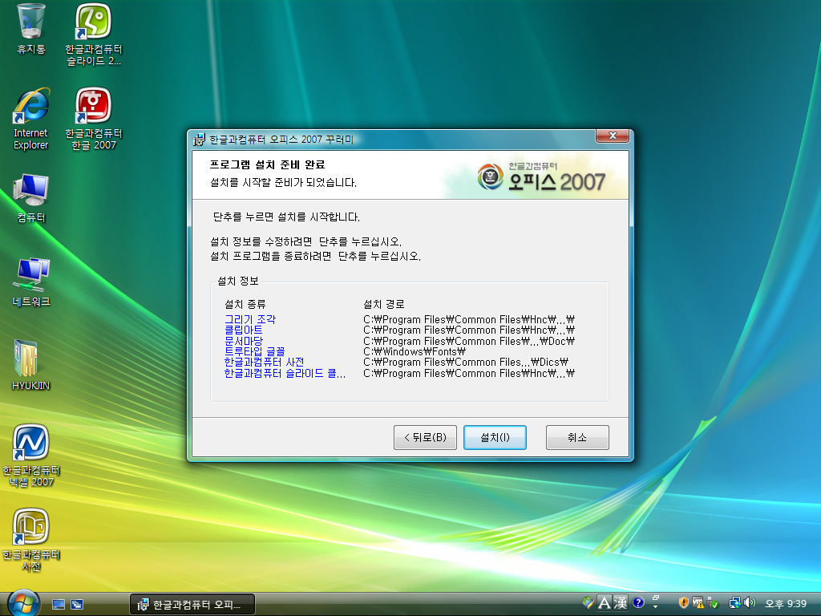Click Switch between windows quick launch icon
This screenshot has width=821, height=616.
(x=77, y=605)
